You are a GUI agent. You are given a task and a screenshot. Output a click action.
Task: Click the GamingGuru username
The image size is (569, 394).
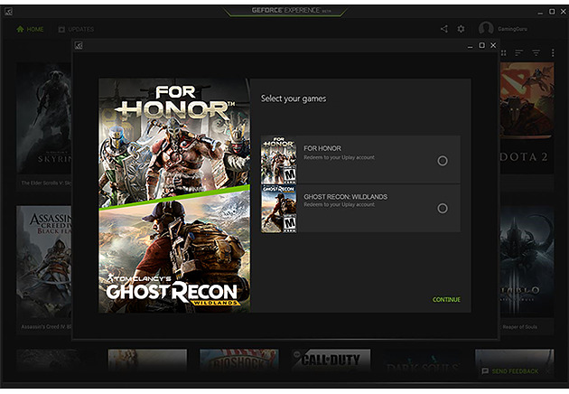(512, 29)
